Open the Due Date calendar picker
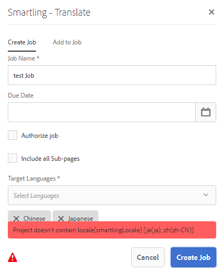Image resolution: width=224 pixels, height=274 pixels. click(x=206, y=112)
